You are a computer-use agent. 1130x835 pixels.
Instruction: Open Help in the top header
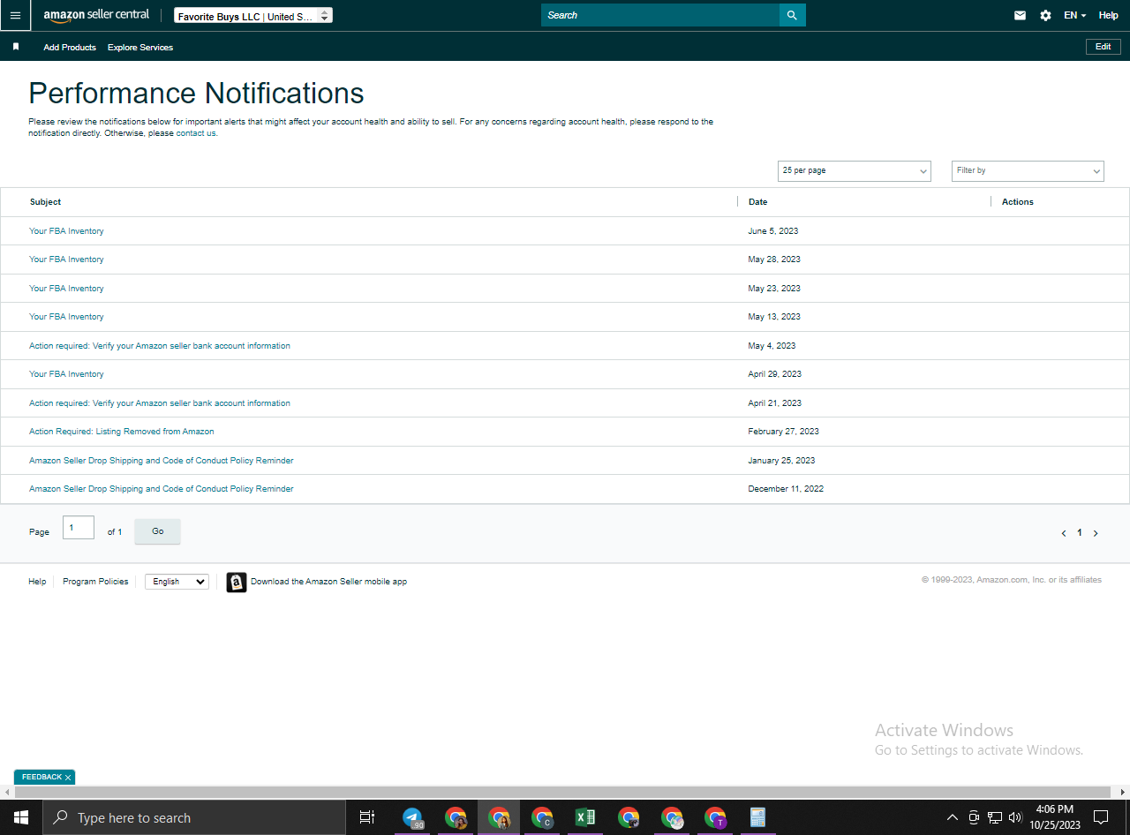click(1108, 15)
